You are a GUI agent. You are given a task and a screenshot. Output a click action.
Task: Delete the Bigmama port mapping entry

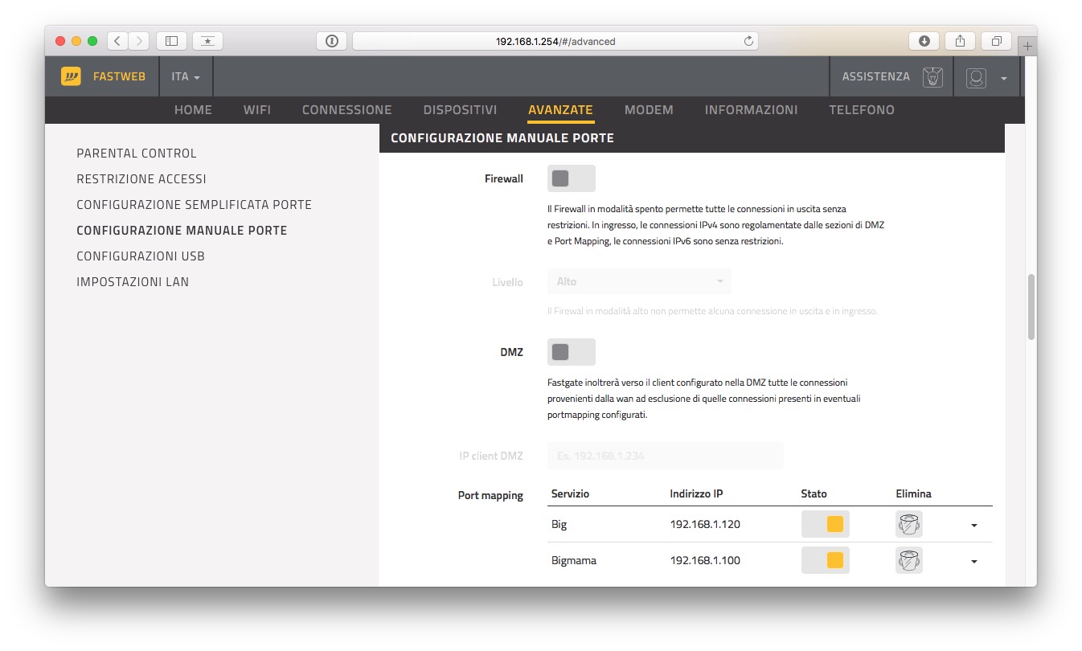pyautogui.click(x=909, y=560)
